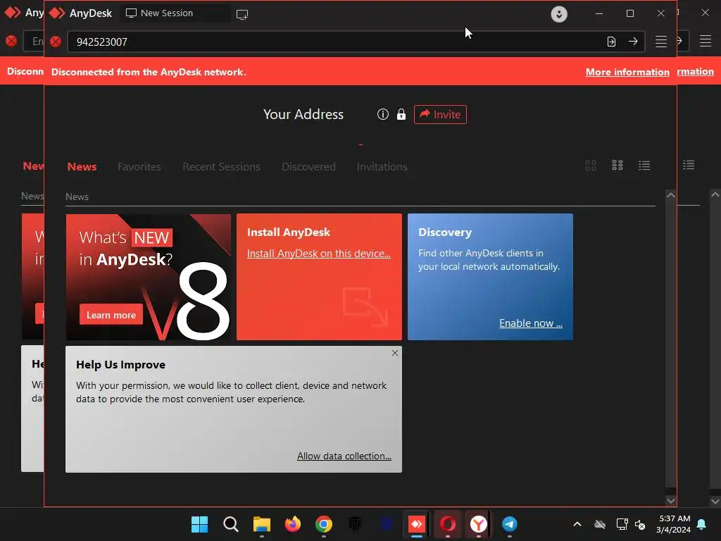
Task: Click the Discovery card
Action: [490, 277]
